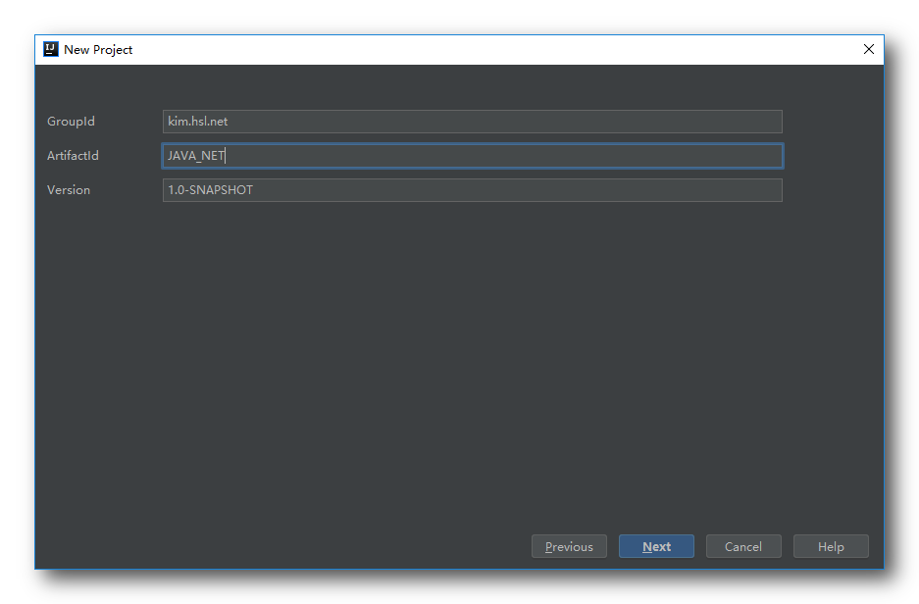This screenshot has width=919, height=604.
Task: Click the ArtifactId field with JAVA_NET
Action: click(473, 156)
